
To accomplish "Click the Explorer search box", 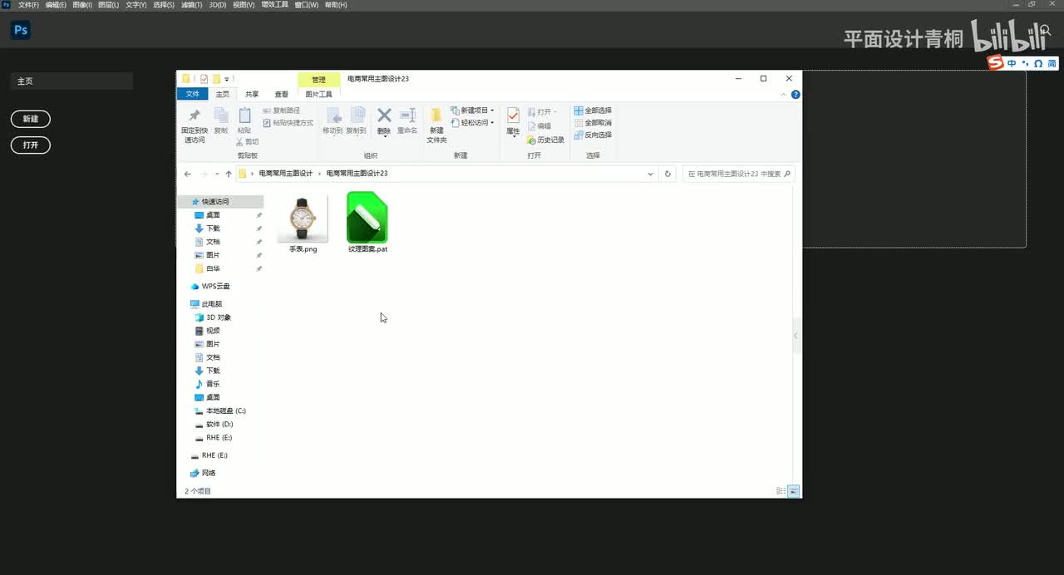I will click(x=739, y=174).
